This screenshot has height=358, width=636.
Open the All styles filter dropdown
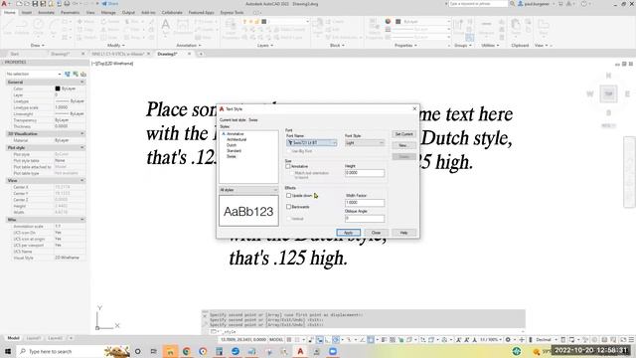248,190
